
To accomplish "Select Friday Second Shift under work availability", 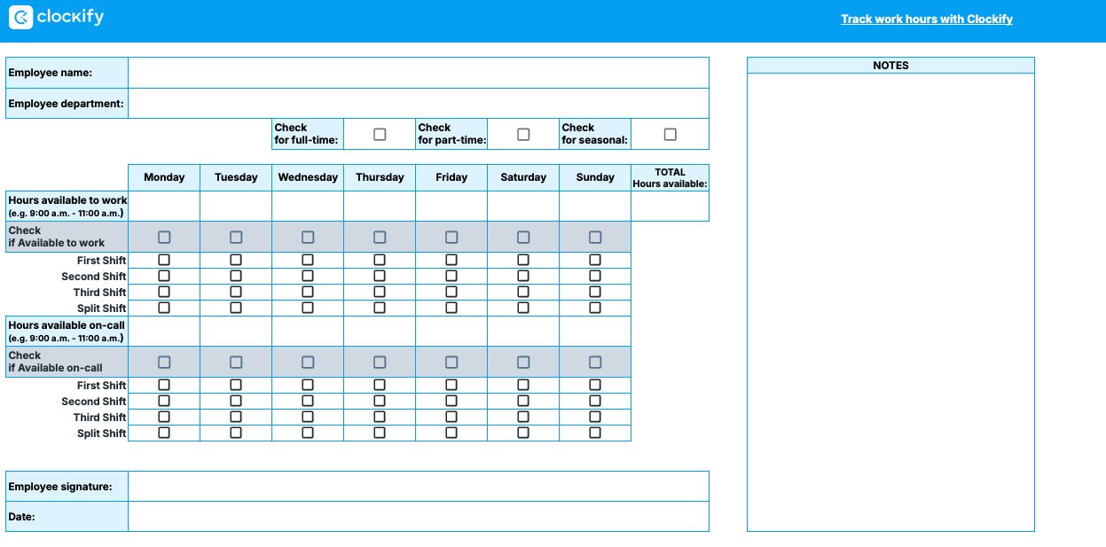I will tap(451, 276).
